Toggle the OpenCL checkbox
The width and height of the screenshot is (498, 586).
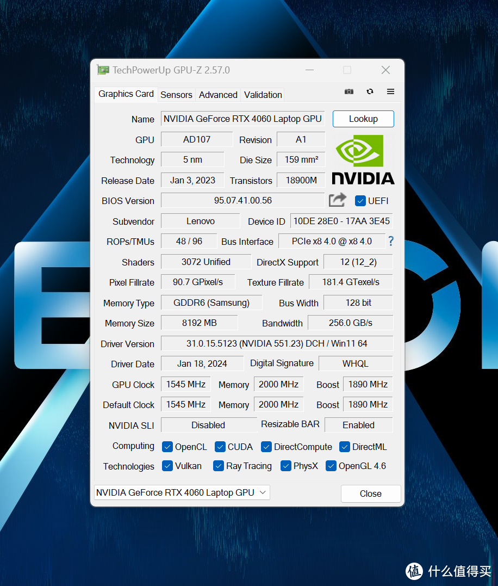pyautogui.click(x=167, y=447)
